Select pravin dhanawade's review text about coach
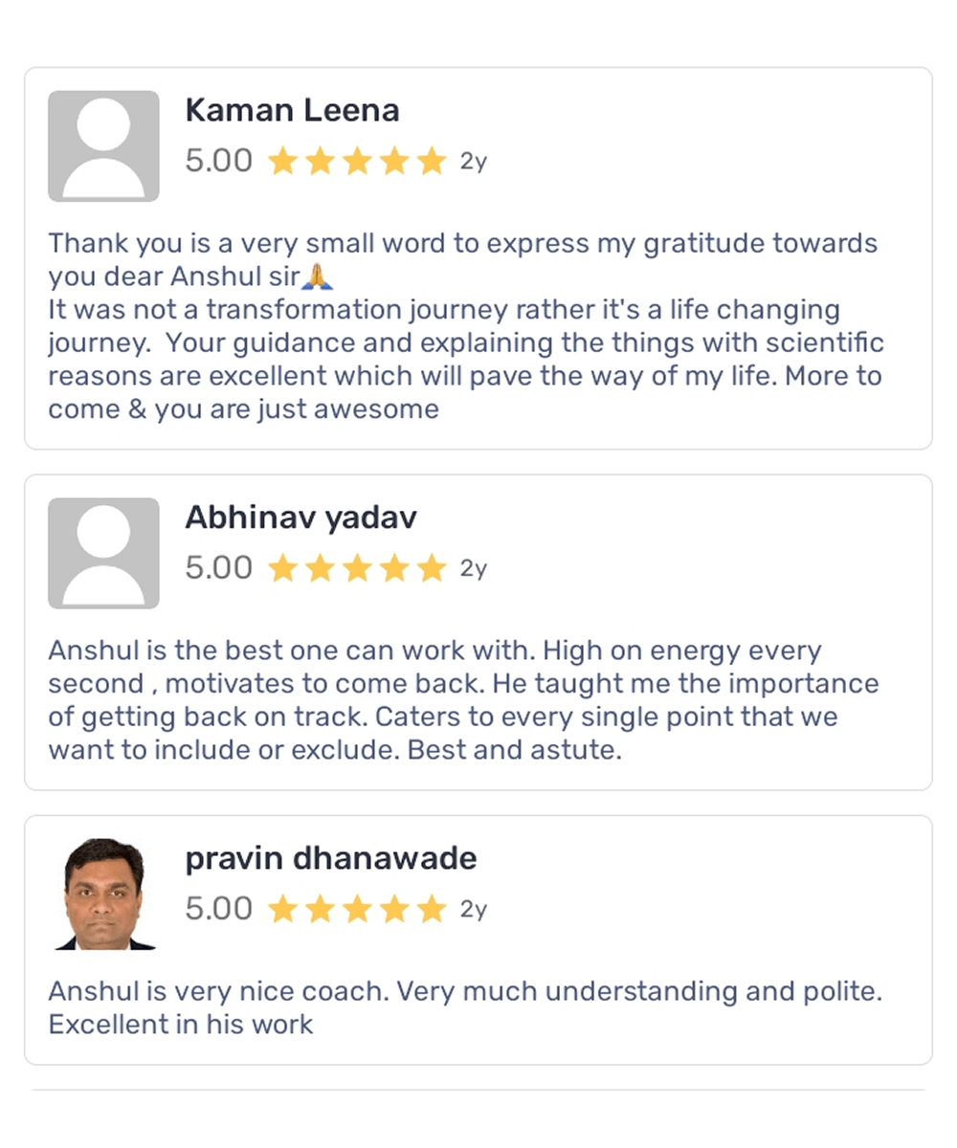The image size is (957, 1148). coord(464,1007)
